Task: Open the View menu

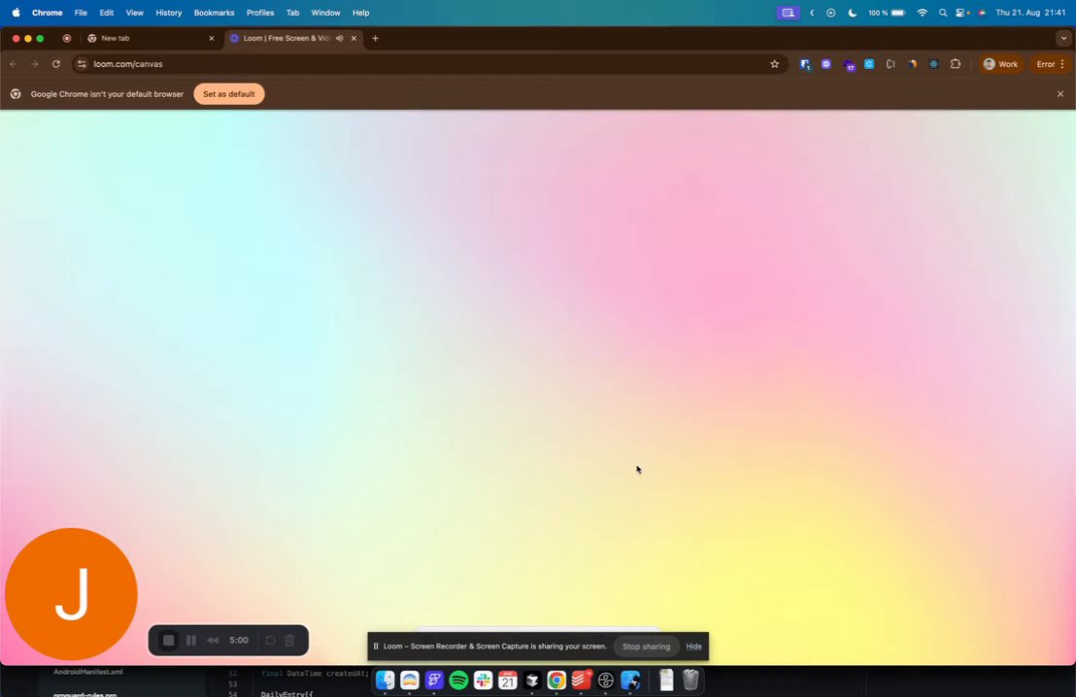Action: pyautogui.click(x=134, y=13)
